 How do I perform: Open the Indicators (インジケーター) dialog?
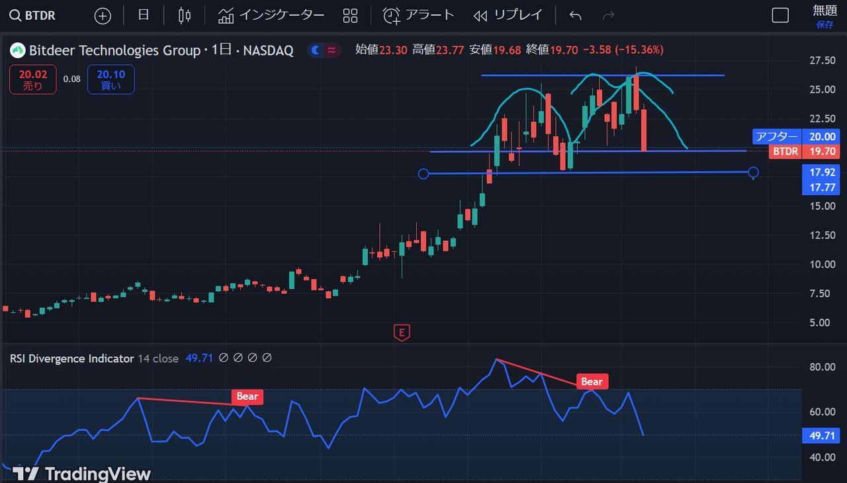point(271,15)
